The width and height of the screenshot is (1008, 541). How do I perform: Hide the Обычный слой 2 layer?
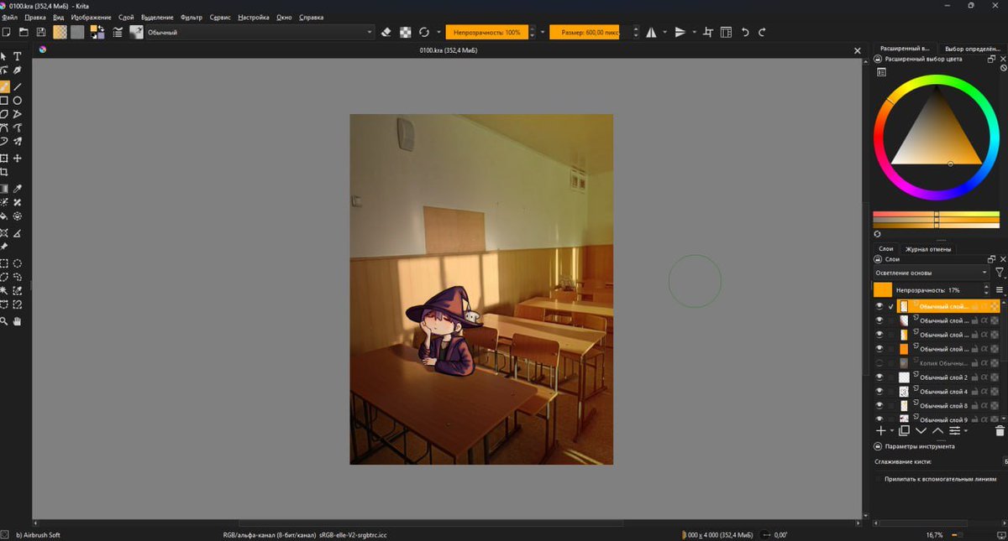point(879,377)
